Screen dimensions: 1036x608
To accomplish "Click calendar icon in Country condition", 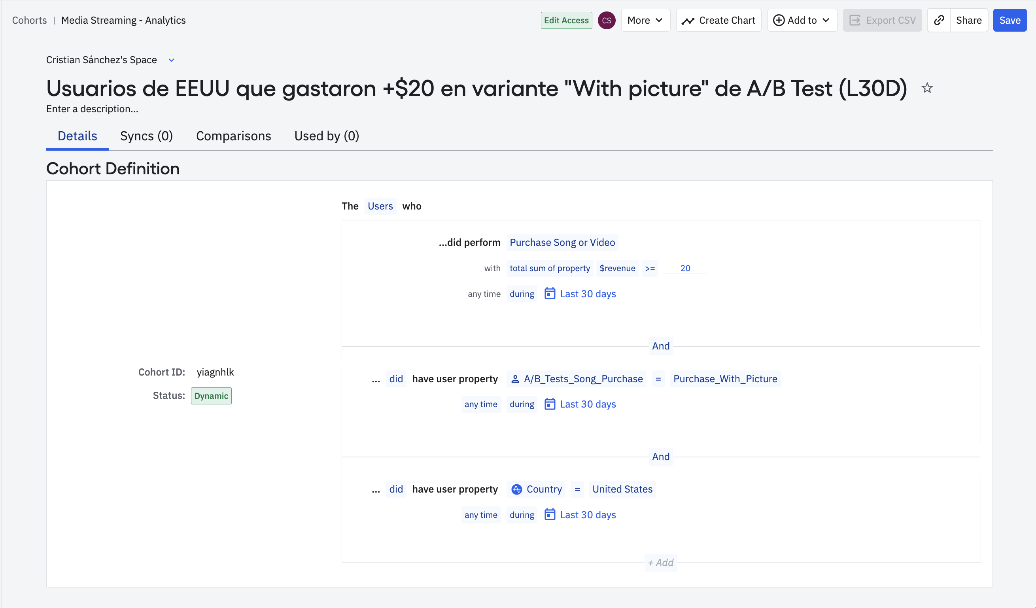I will click(550, 514).
